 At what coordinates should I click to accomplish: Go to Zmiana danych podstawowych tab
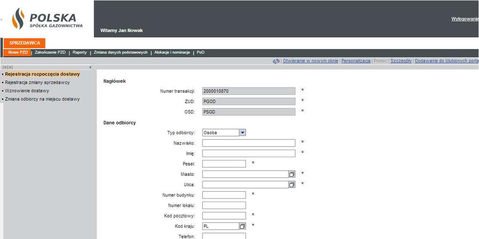(121, 52)
